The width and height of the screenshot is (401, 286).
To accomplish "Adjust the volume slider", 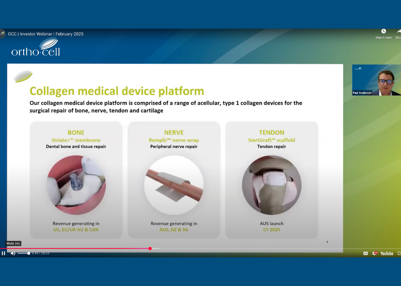I will [24, 253].
